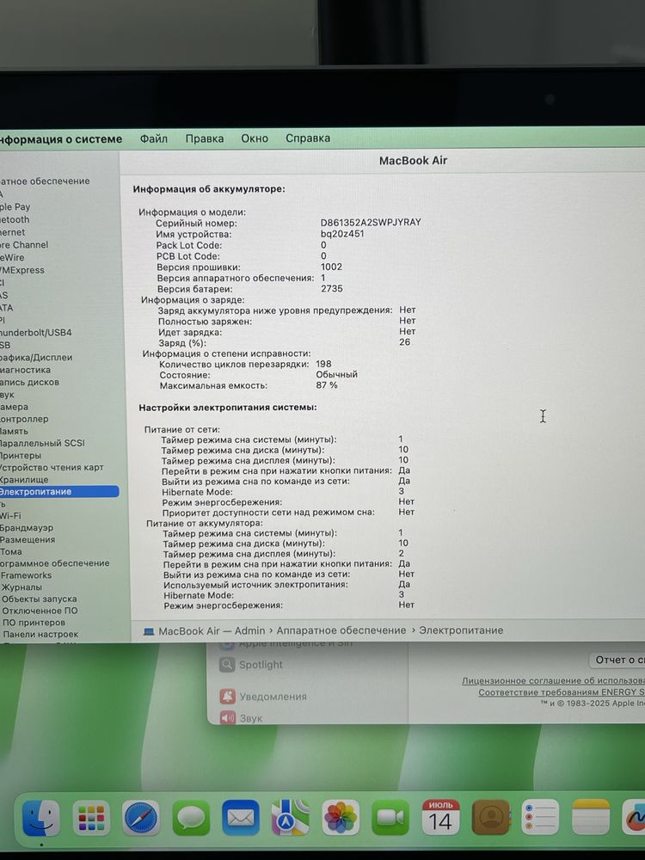Click device name value bq20z451
This screenshot has width=645, height=860.
coord(342,234)
